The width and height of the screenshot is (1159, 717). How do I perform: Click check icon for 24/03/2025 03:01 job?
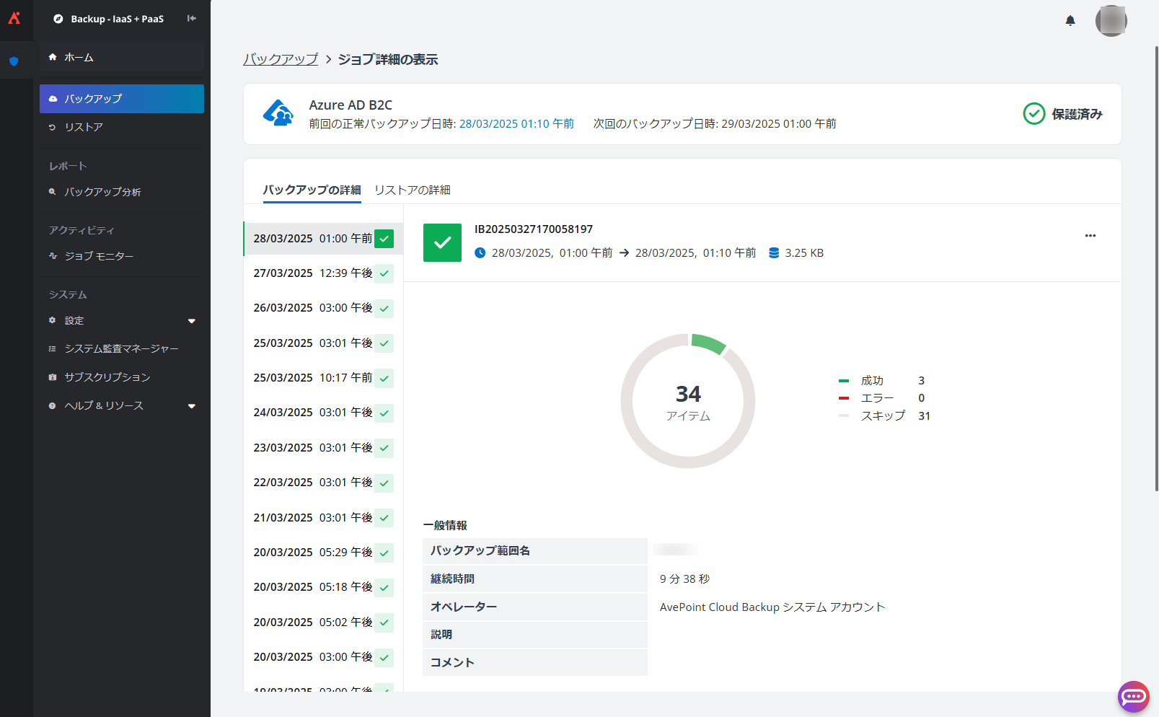click(x=384, y=413)
